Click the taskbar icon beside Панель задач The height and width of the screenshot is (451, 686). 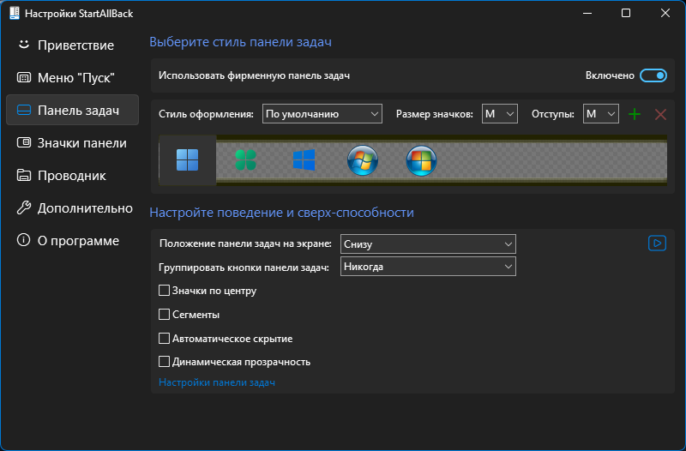click(24, 110)
